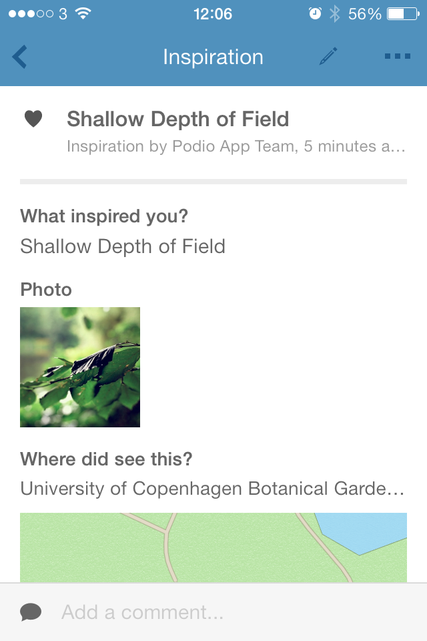427x641 pixels.
Task: Tap the What inspired you? field value
Action: (x=123, y=246)
